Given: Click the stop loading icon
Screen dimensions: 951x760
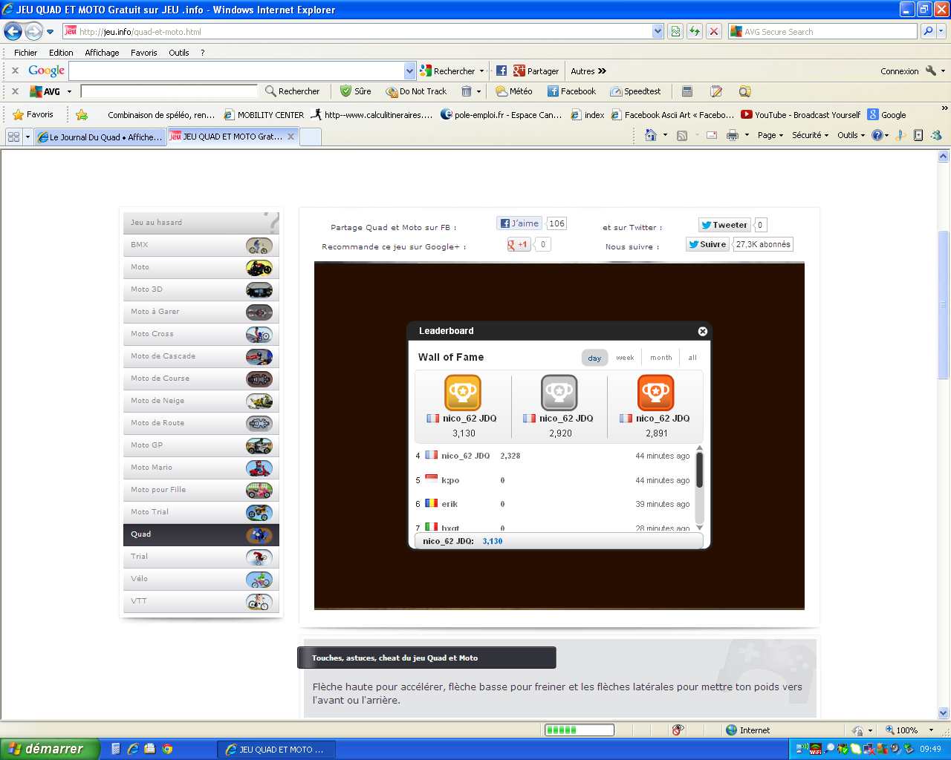Looking at the screenshot, I should [714, 31].
